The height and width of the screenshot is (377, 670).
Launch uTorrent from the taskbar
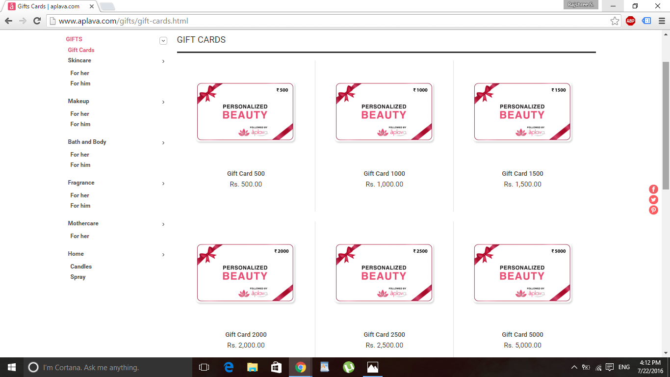click(349, 367)
